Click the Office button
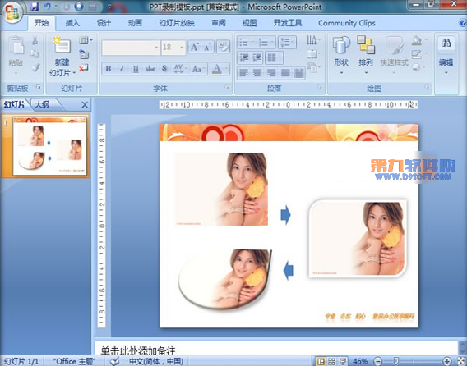The height and width of the screenshot is (366, 467). 12,12
